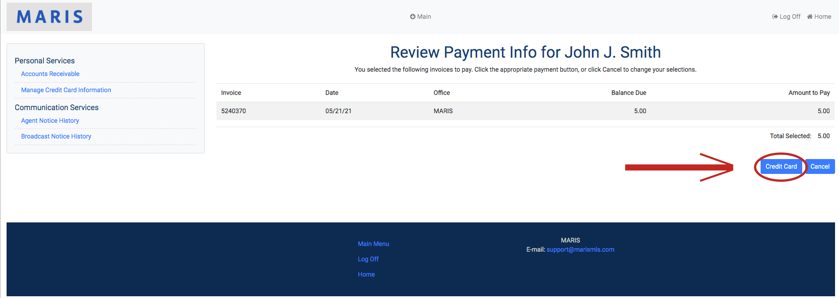Open Manage Credit Card Information

pos(66,90)
